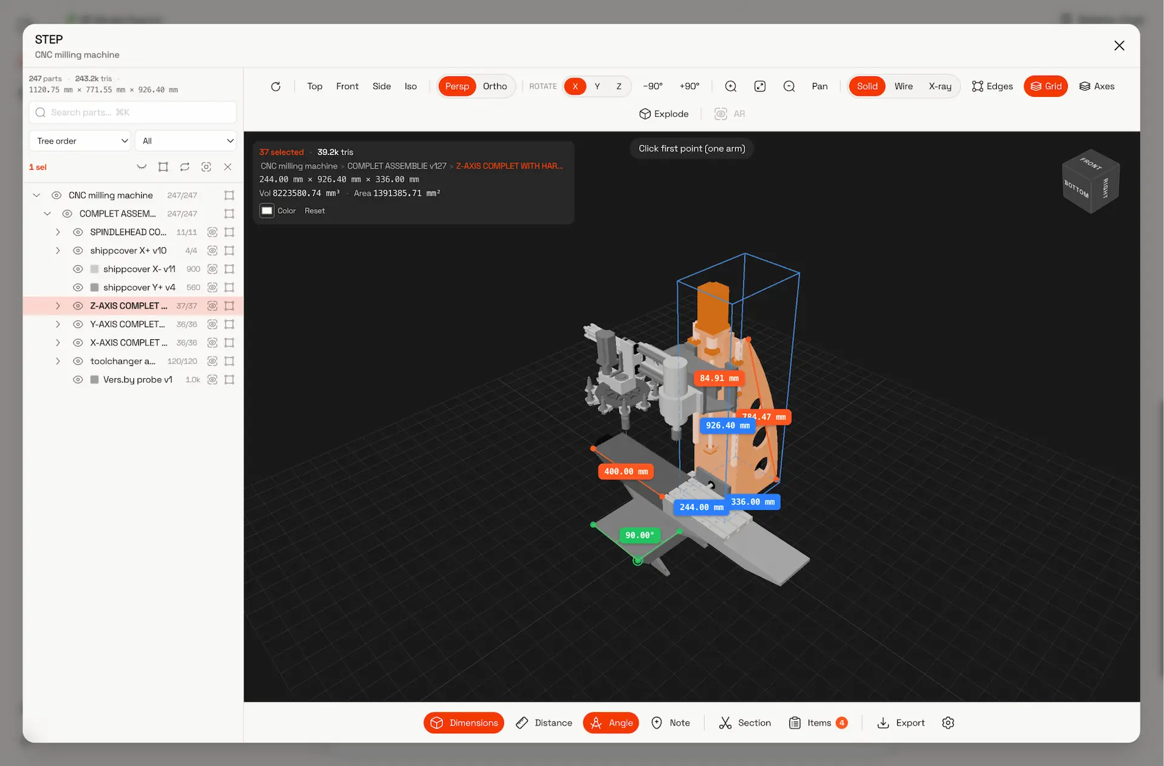Expand the toolchanger node
This screenshot has height=766, width=1164.
point(58,361)
